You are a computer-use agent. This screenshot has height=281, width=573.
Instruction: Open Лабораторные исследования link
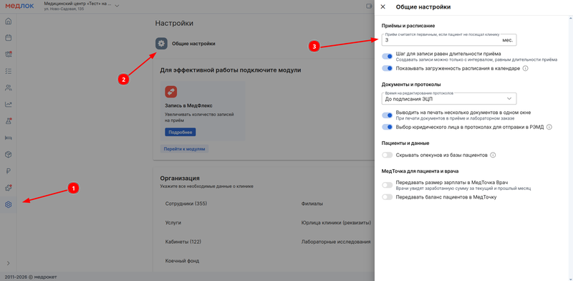(336, 242)
